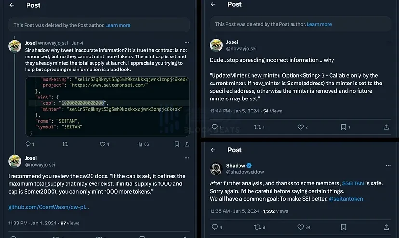Open Learn more link in left panel
The width and height of the screenshot is (399, 238).
point(118,25)
